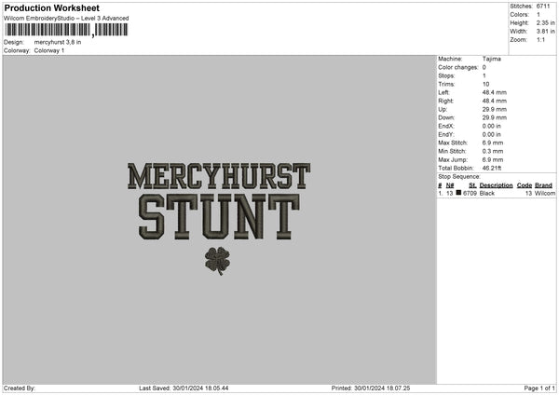Click the Production Worksheet title
559x395 pixels.
pyautogui.click(x=51, y=7)
